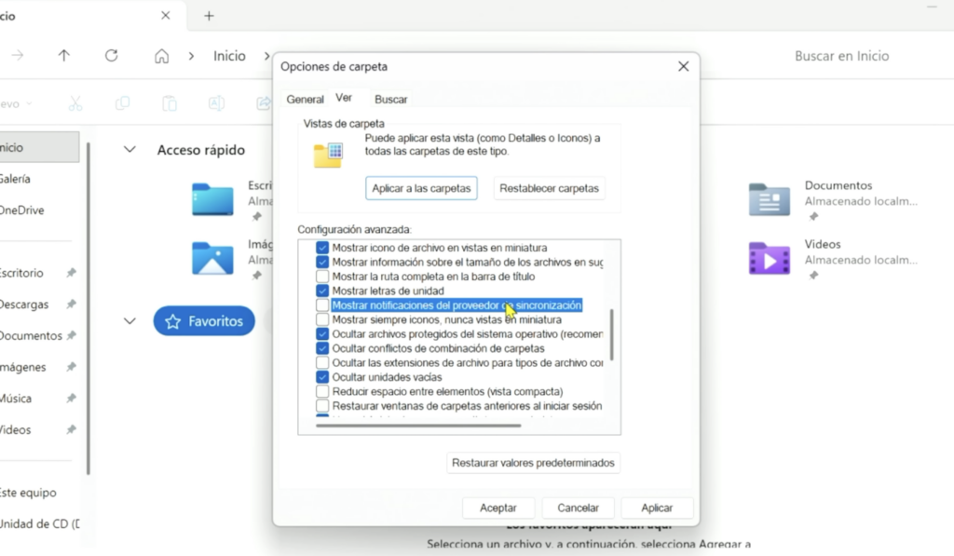Screen dimensions: 954x556
Task: Click pin icon beside Descargas in sidebar
Action: coord(71,305)
